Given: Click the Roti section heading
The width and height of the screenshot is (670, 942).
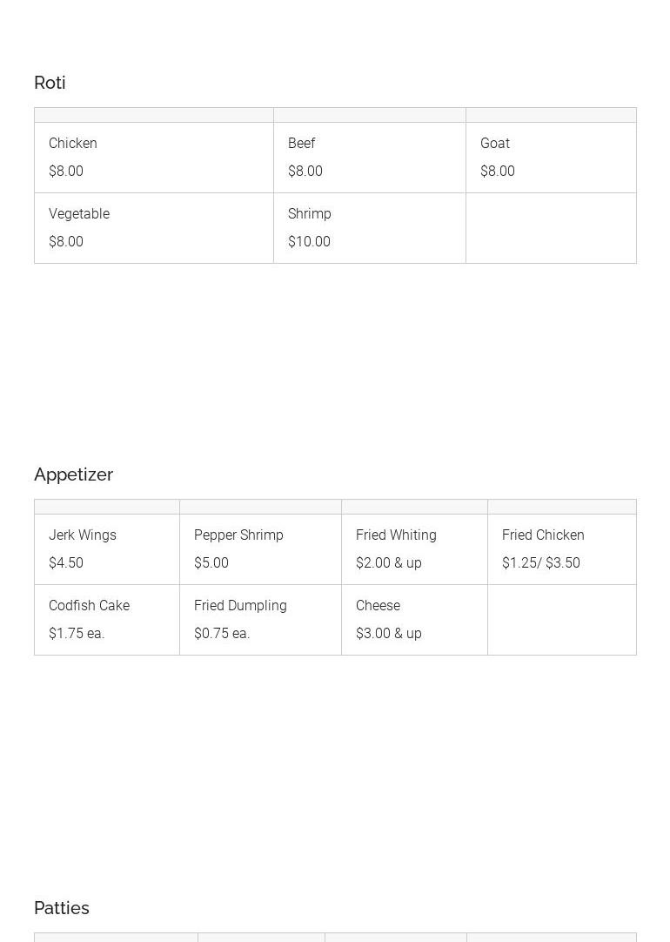Looking at the screenshot, I should pos(50,83).
